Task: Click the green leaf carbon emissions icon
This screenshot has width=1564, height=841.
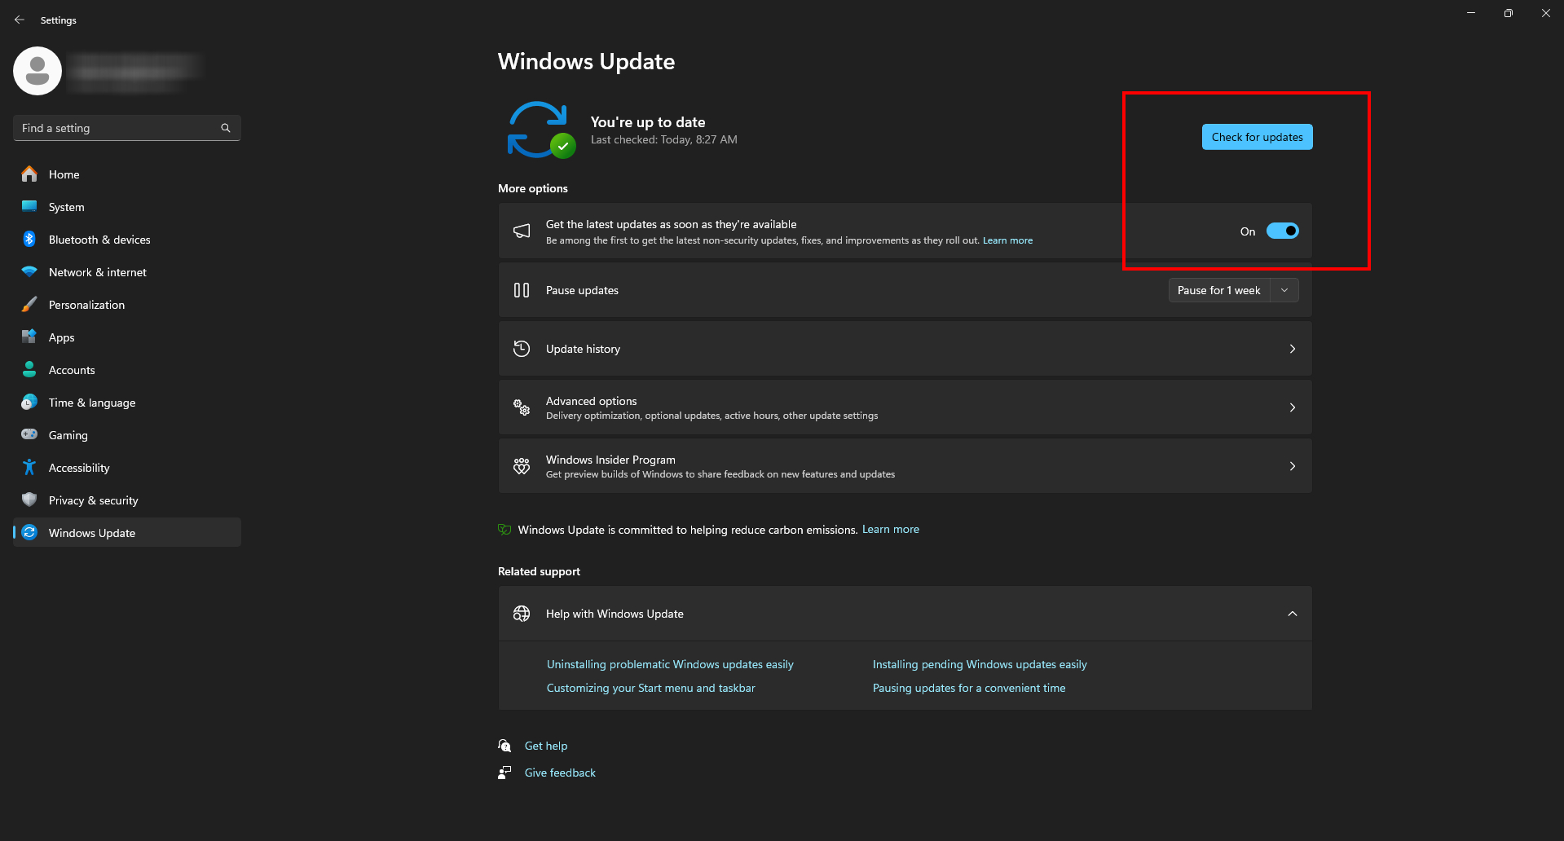Action: [504, 530]
